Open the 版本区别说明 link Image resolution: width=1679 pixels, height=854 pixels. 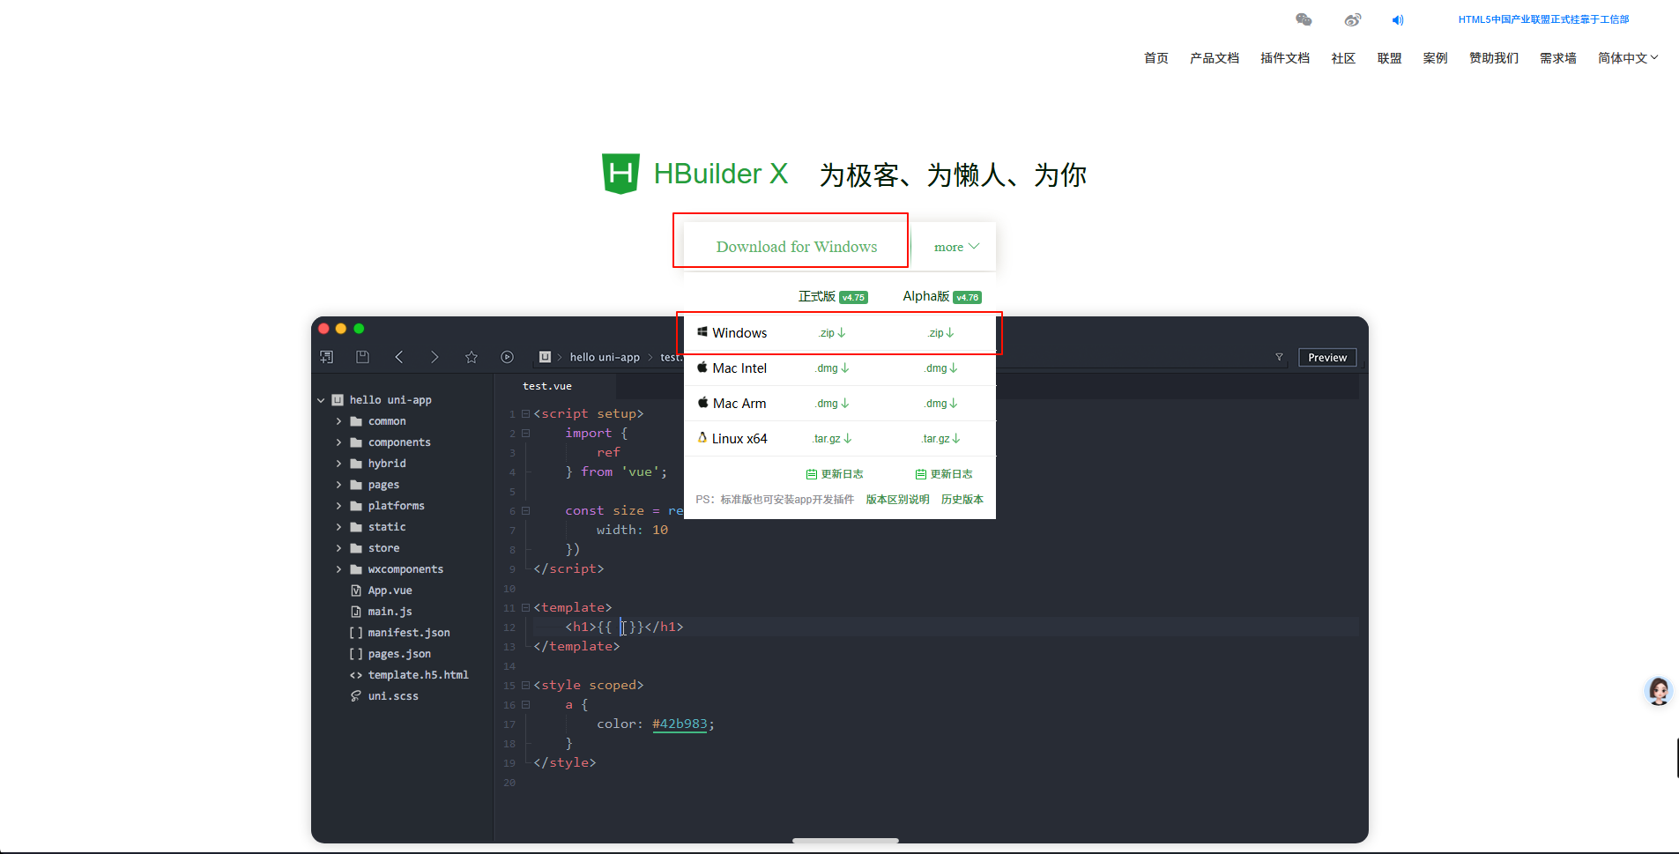coord(897,500)
